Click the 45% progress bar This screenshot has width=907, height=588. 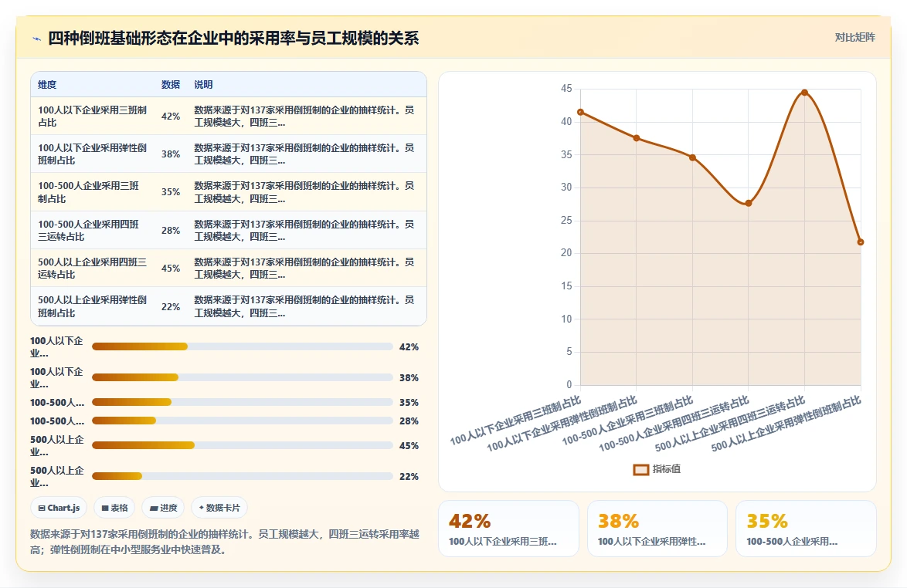tap(243, 445)
